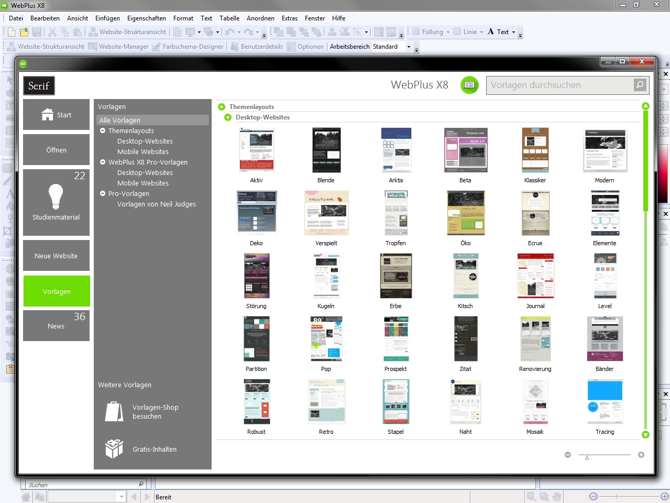
Task: Open the Extras menu
Action: [289, 18]
